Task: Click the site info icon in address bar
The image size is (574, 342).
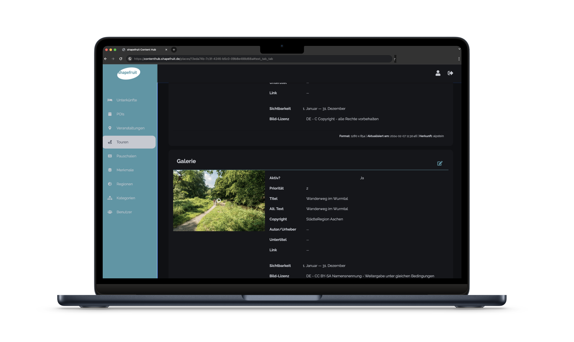Action: pos(130,59)
